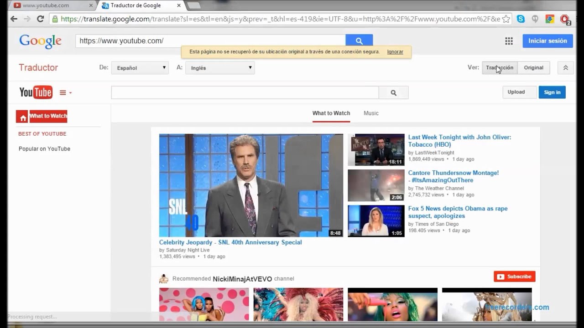Screen dimensions: 584x328
Task: Click Ignorar in the yellow notice
Action: point(395,52)
